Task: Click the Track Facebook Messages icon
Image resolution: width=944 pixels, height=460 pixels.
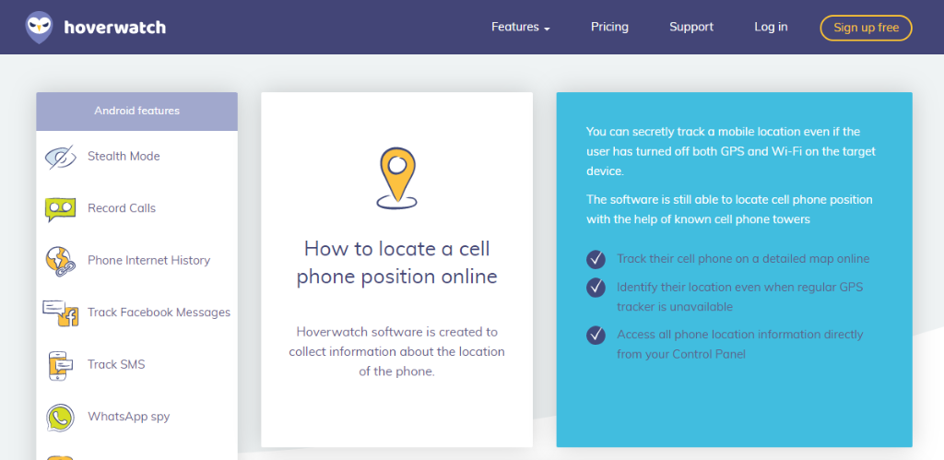Action: [61, 313]
